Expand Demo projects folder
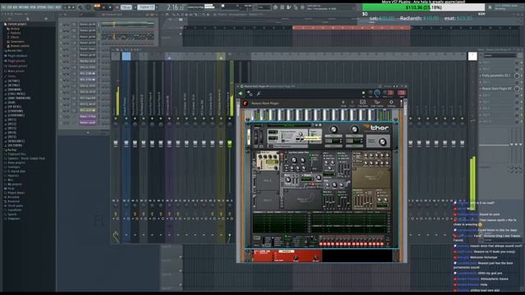 pos(16,162)
